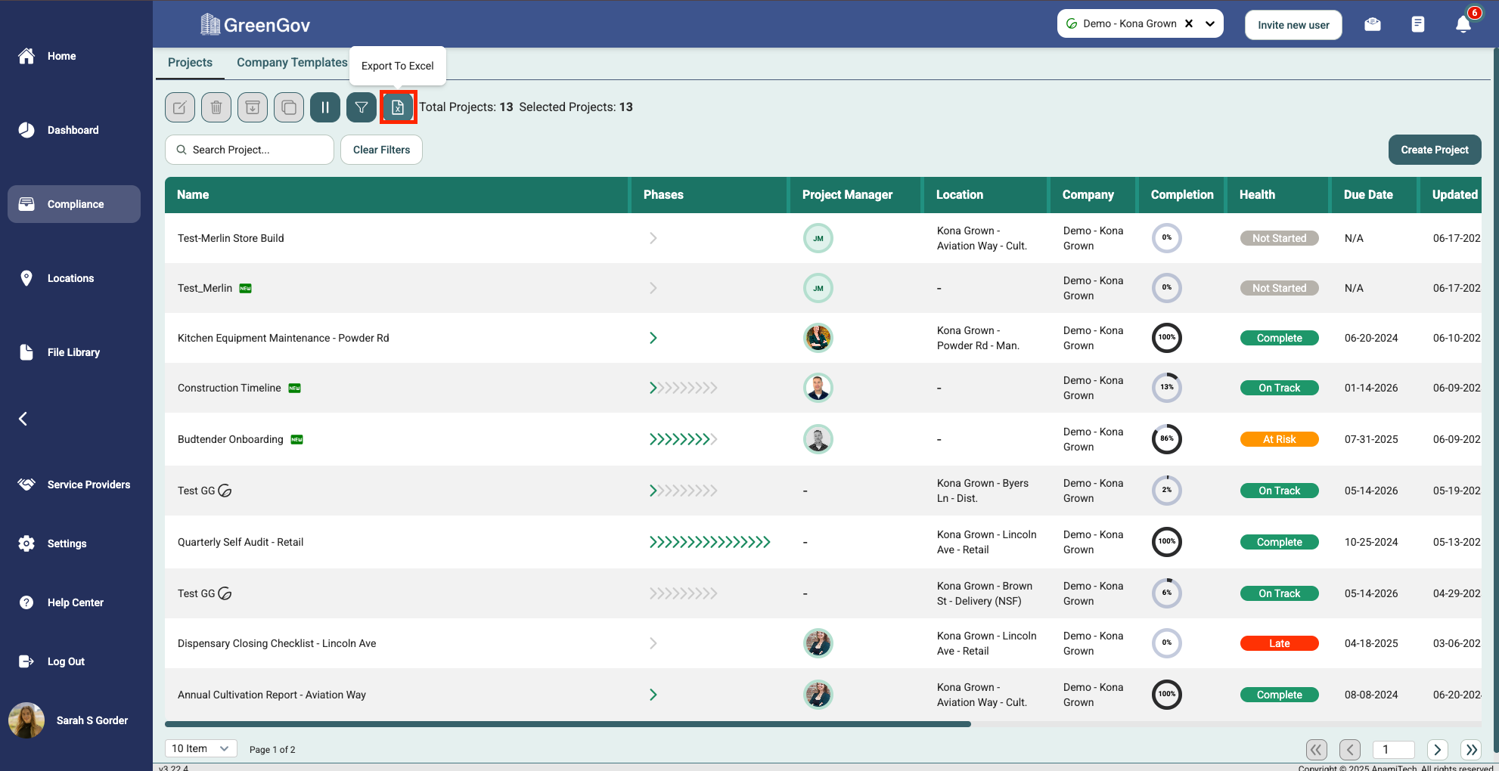Click the At Risk health badge

(1279, 439)
